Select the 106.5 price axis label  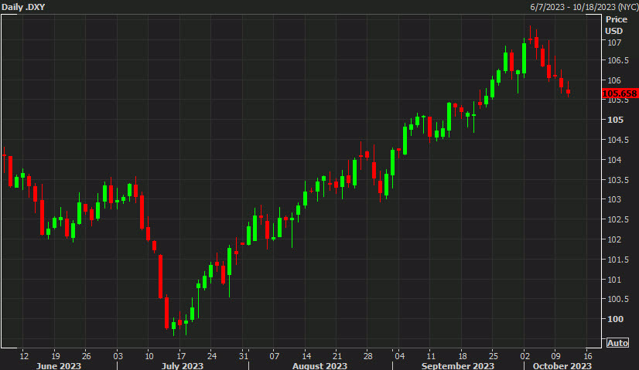click(x=617, y=61)
